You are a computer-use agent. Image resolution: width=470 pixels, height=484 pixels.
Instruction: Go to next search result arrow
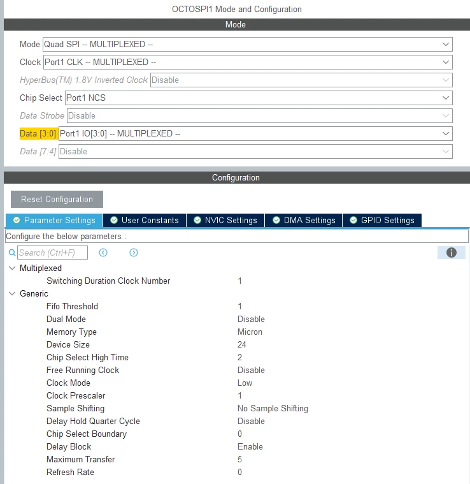(134, 253)
